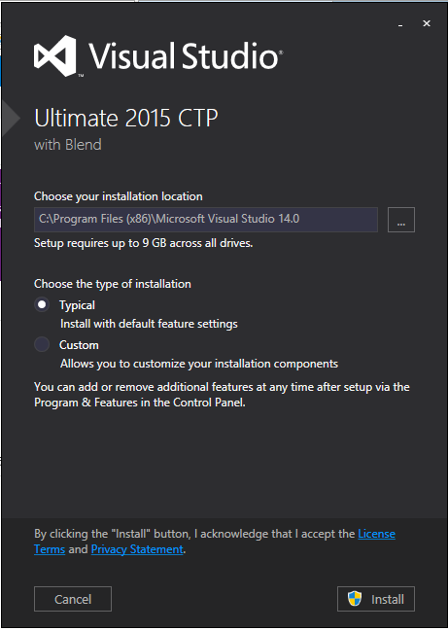The image size is (448, 631).
Task: Open the Privacy Statement link
Action: 137,549
